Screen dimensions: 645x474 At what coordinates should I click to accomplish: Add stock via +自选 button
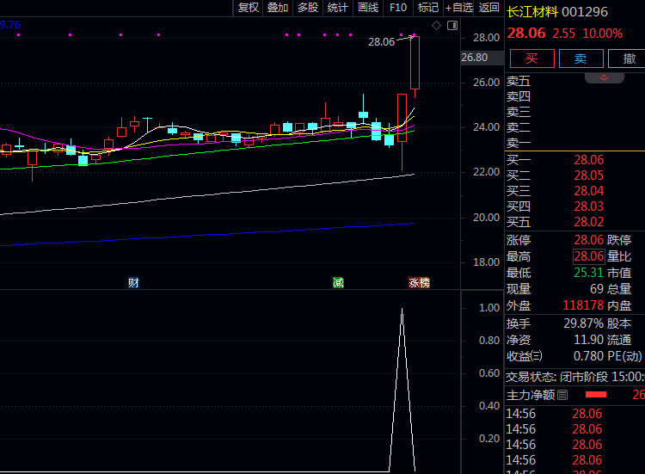459,8
